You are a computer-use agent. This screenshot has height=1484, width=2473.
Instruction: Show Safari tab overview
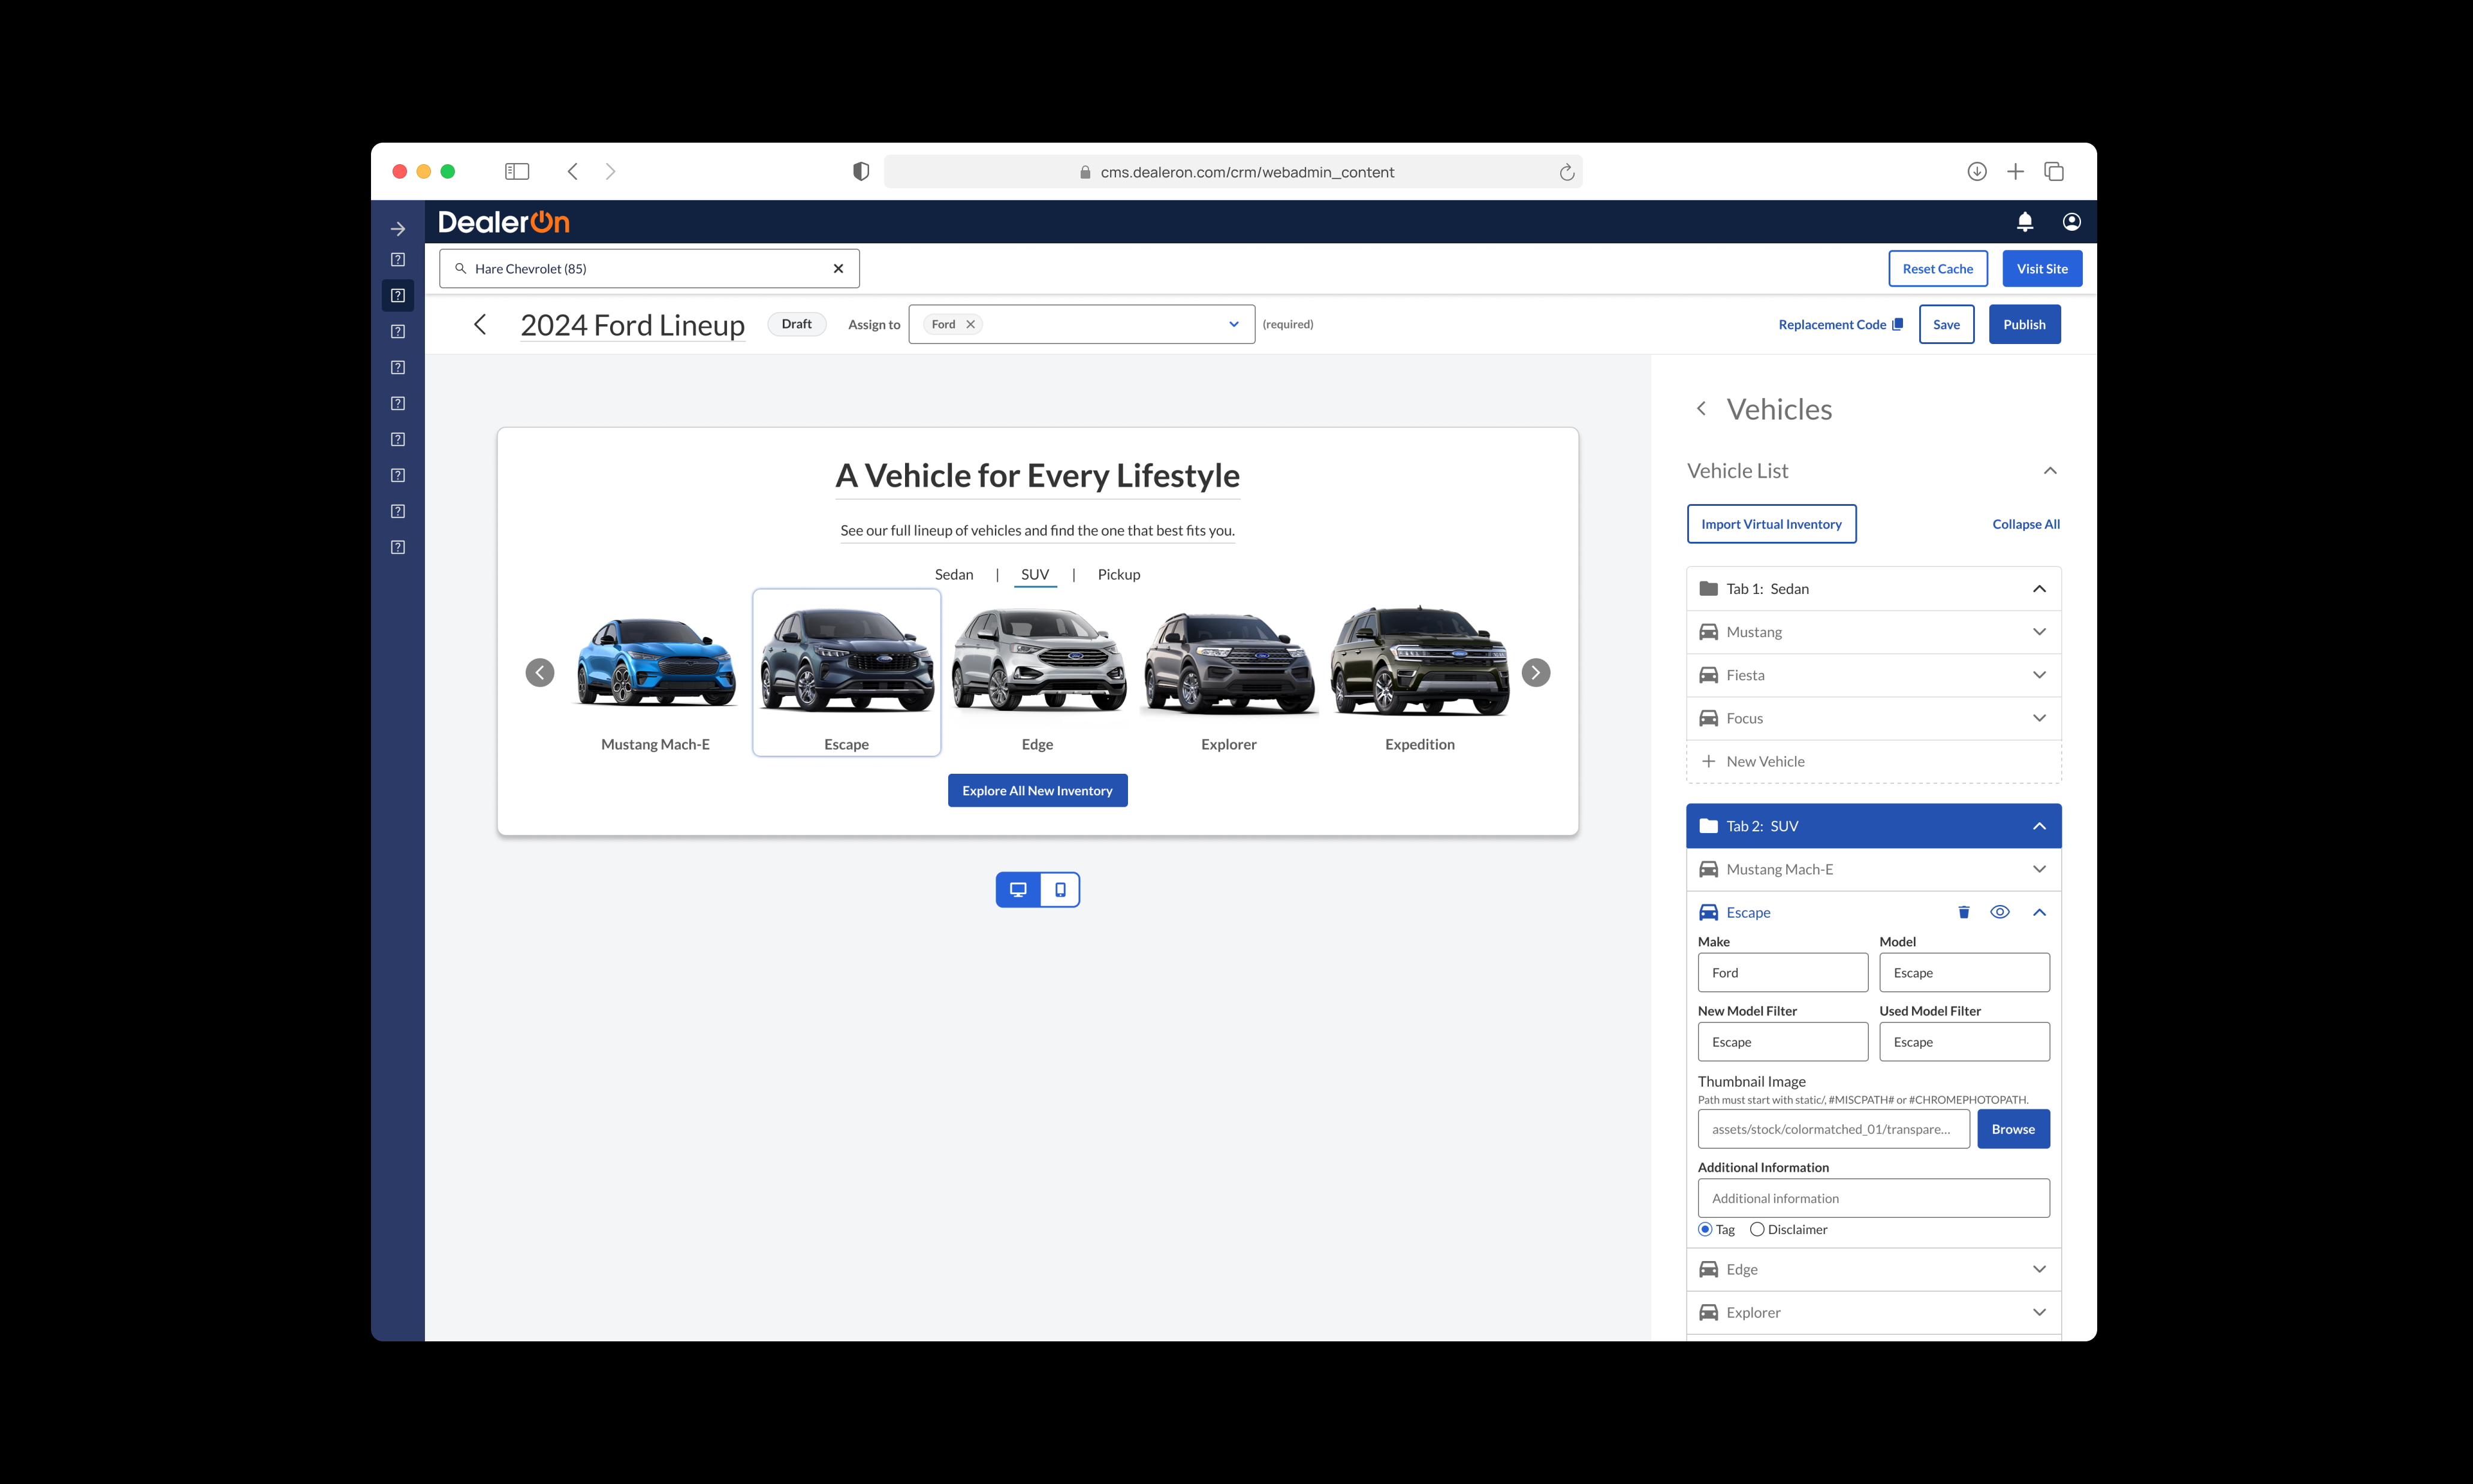coord(2054,172)
